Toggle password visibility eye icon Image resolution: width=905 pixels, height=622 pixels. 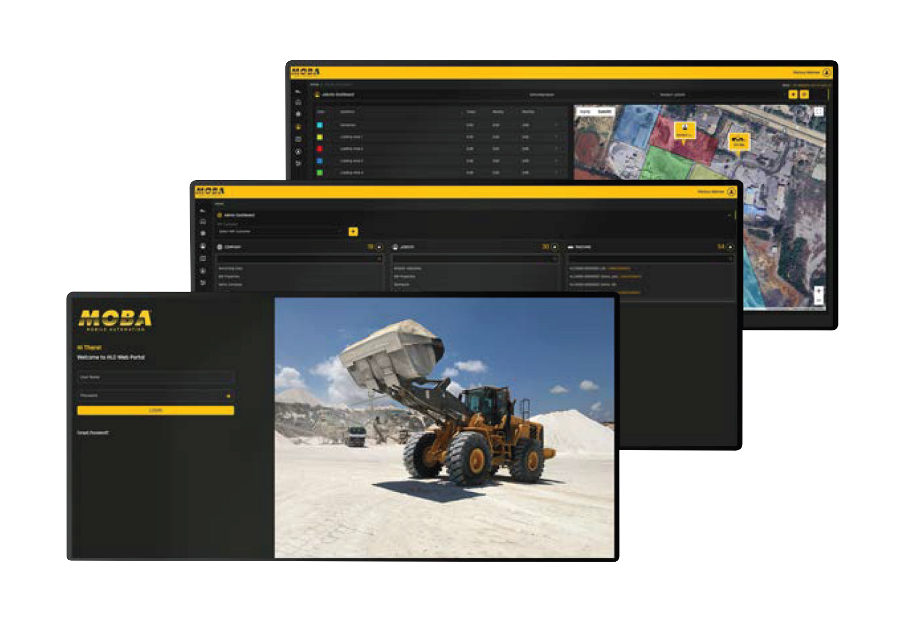pyautogui.click(x=228, y=396)
